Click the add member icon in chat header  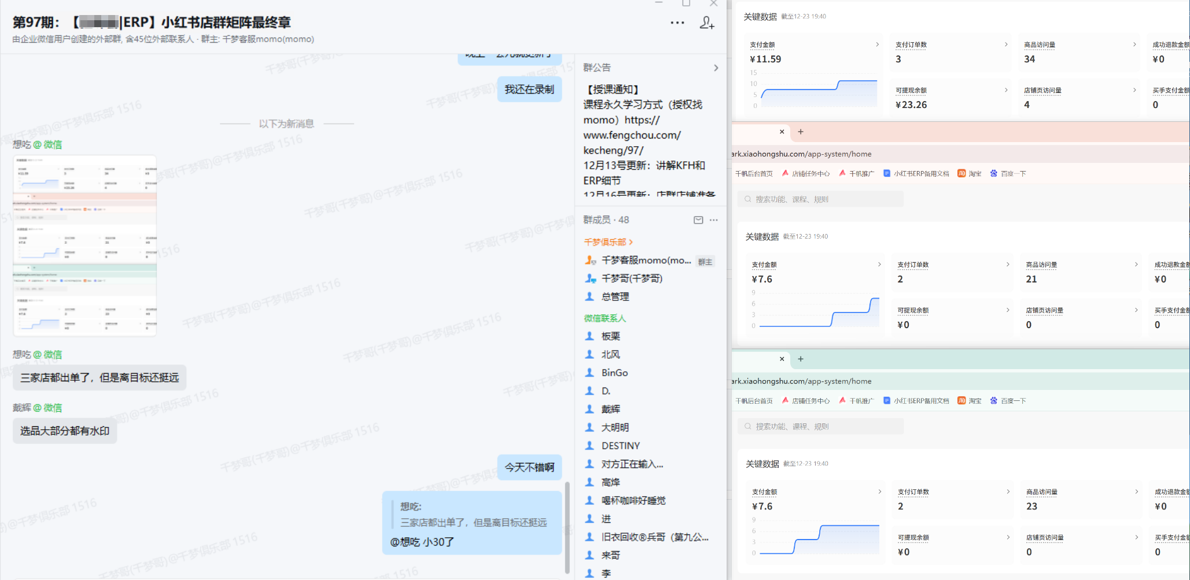pos(707,23)
